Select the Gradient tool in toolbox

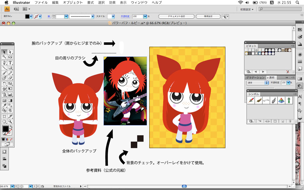click(x=10, y=100)
